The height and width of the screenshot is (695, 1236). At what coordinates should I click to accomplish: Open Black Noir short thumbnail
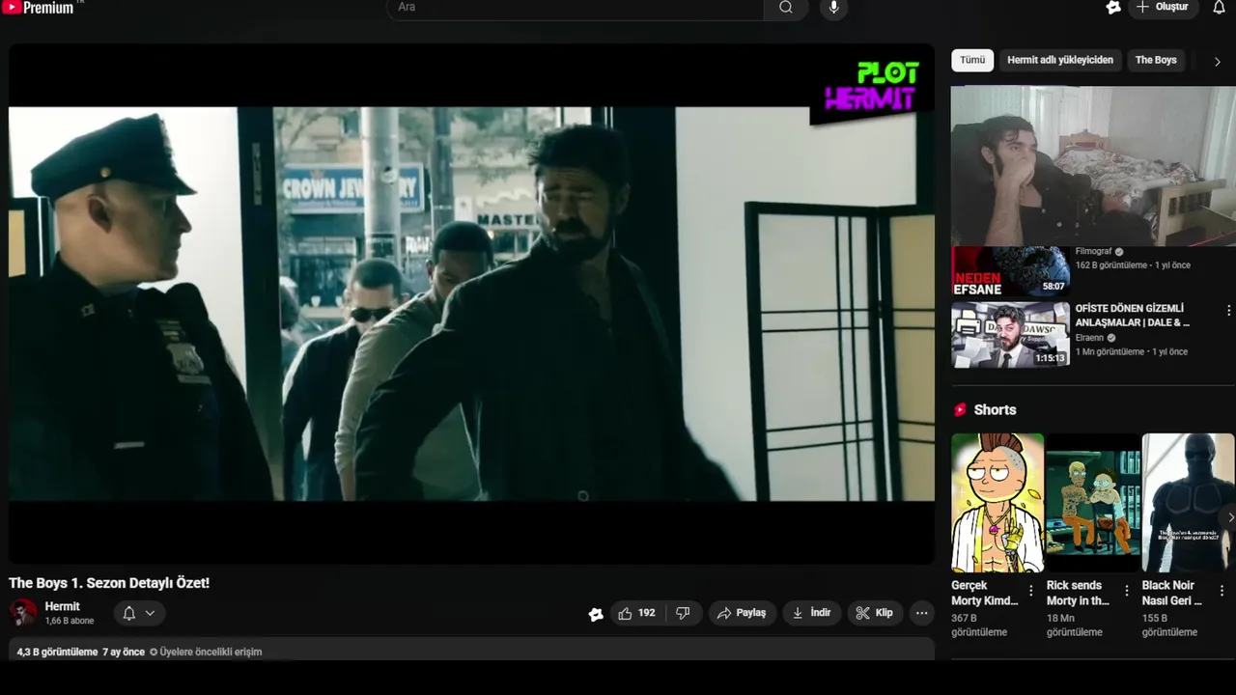1189,503
